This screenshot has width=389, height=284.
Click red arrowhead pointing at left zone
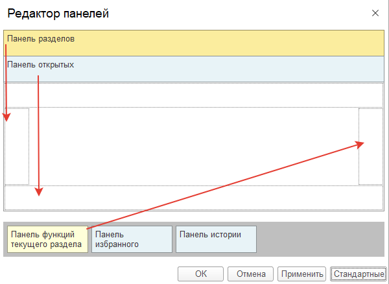(x=6, y=117)
